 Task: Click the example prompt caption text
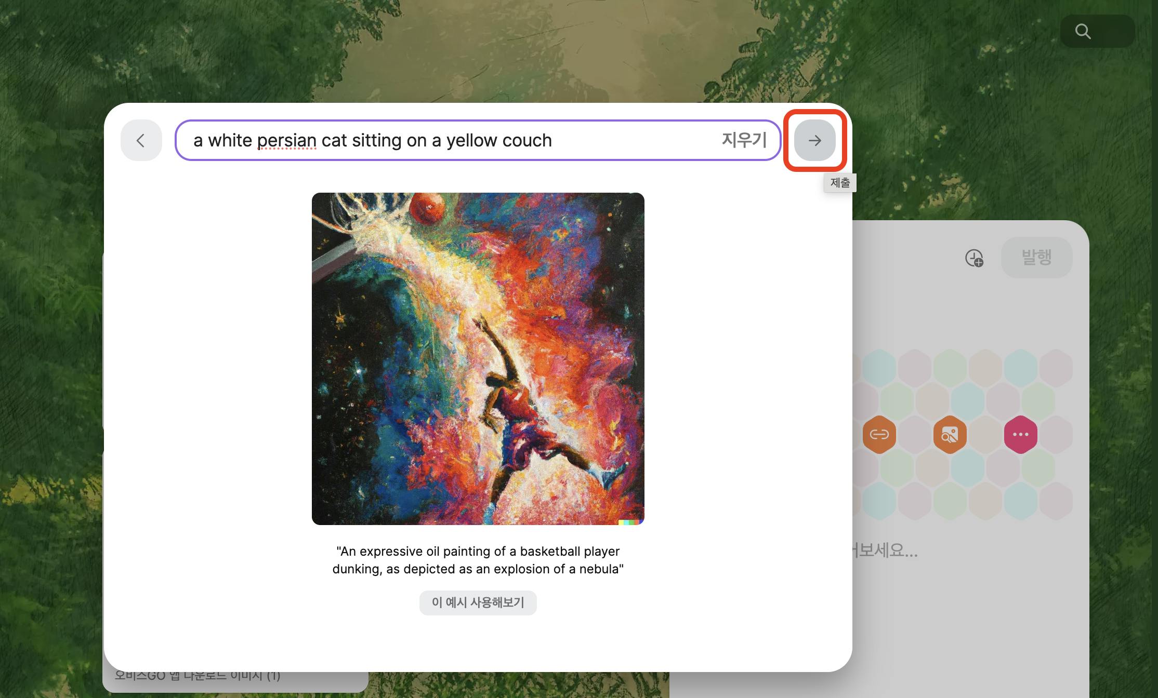tap(478, 560)
